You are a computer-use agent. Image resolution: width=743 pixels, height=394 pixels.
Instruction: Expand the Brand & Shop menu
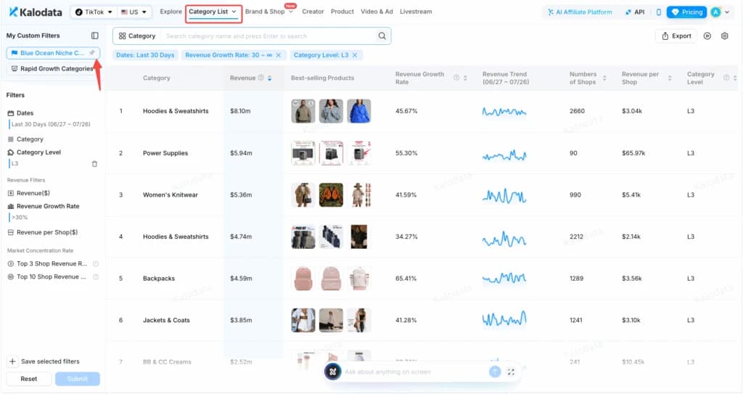coord(269,12)
